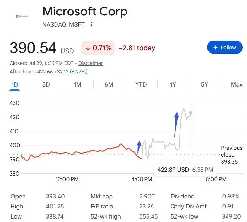Click the small blue arrow near 4:00 PM

coord(139,147)
